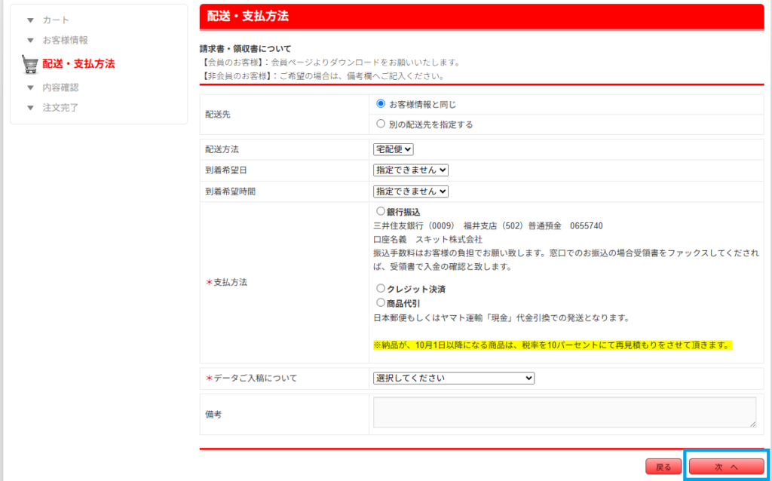Image resolution: width=772 pixels, height=481 pixels.
Task: Click the 日本郵便もしくはヤマト運輸 description line
Action: [501, 318]
